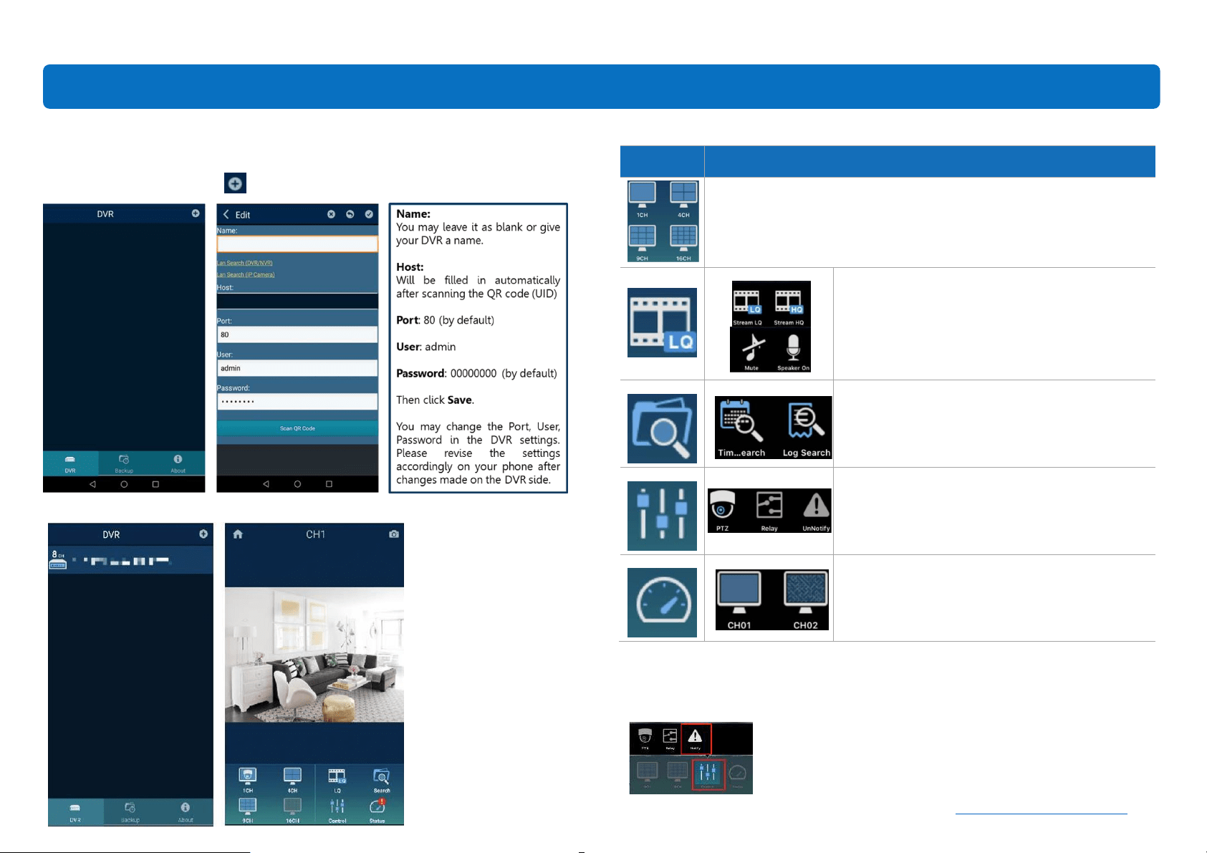Screen dimensions: 1207x853
Task: Click the Host input field
Action: click(297, 301)
